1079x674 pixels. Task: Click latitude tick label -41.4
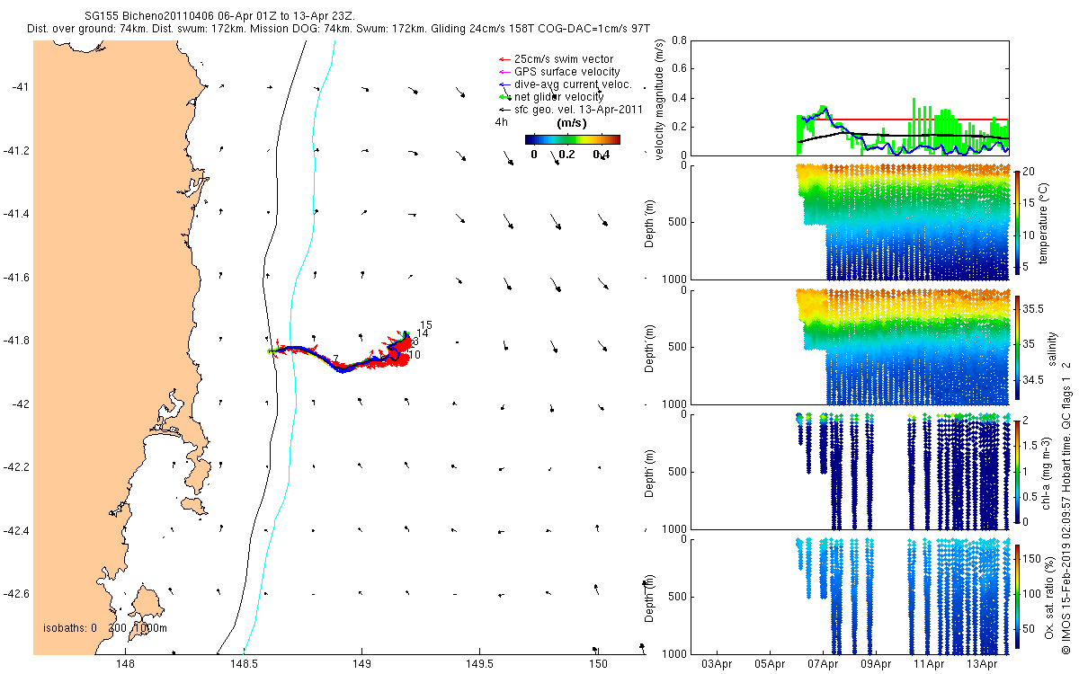[x=17, y=214]
